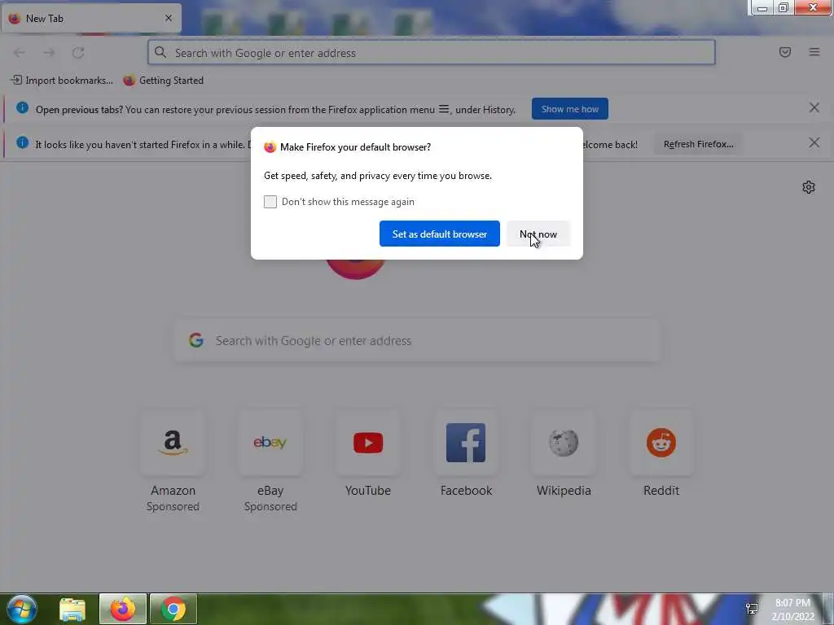Reload the current page
Screen dimensions: 834x625
pyautogui.click(x=78, y=53)
